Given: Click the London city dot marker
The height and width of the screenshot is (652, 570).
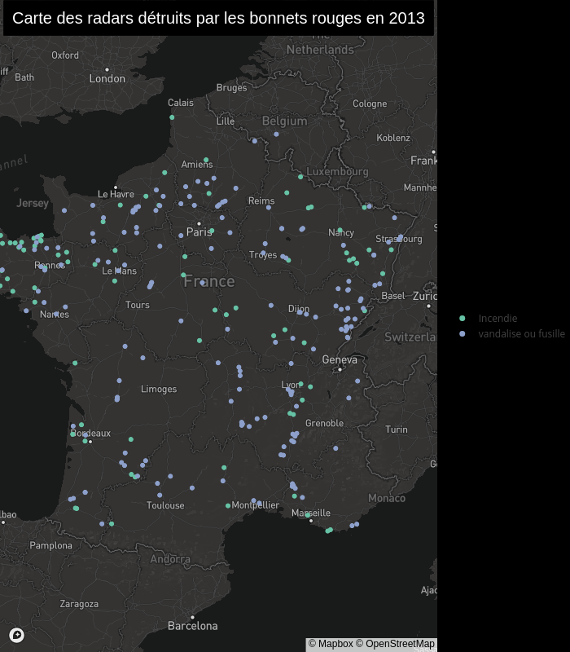Looking at the screenshot, I should tap(107, 70).
